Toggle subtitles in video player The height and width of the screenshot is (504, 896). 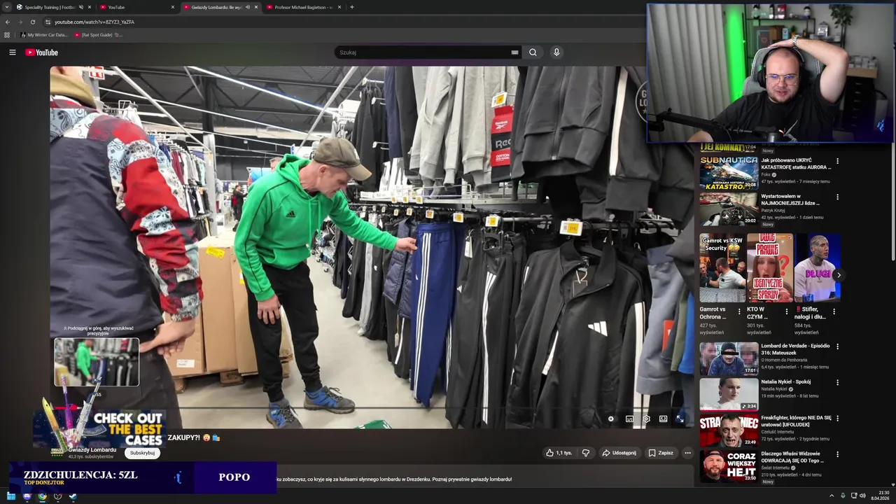click(x=629, y=419)
